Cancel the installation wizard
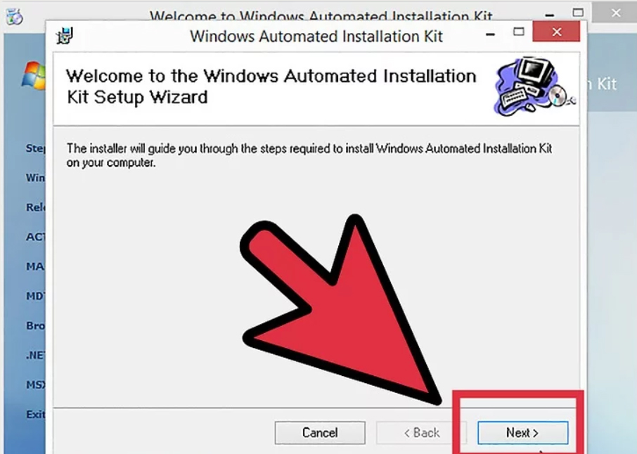This screenshot has width=637, height=454. [x=320, y=432]
